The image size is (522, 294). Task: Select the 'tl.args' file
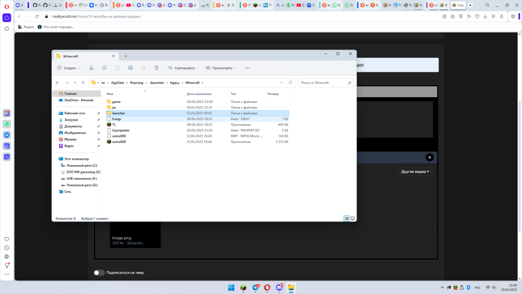pos(197,119)
